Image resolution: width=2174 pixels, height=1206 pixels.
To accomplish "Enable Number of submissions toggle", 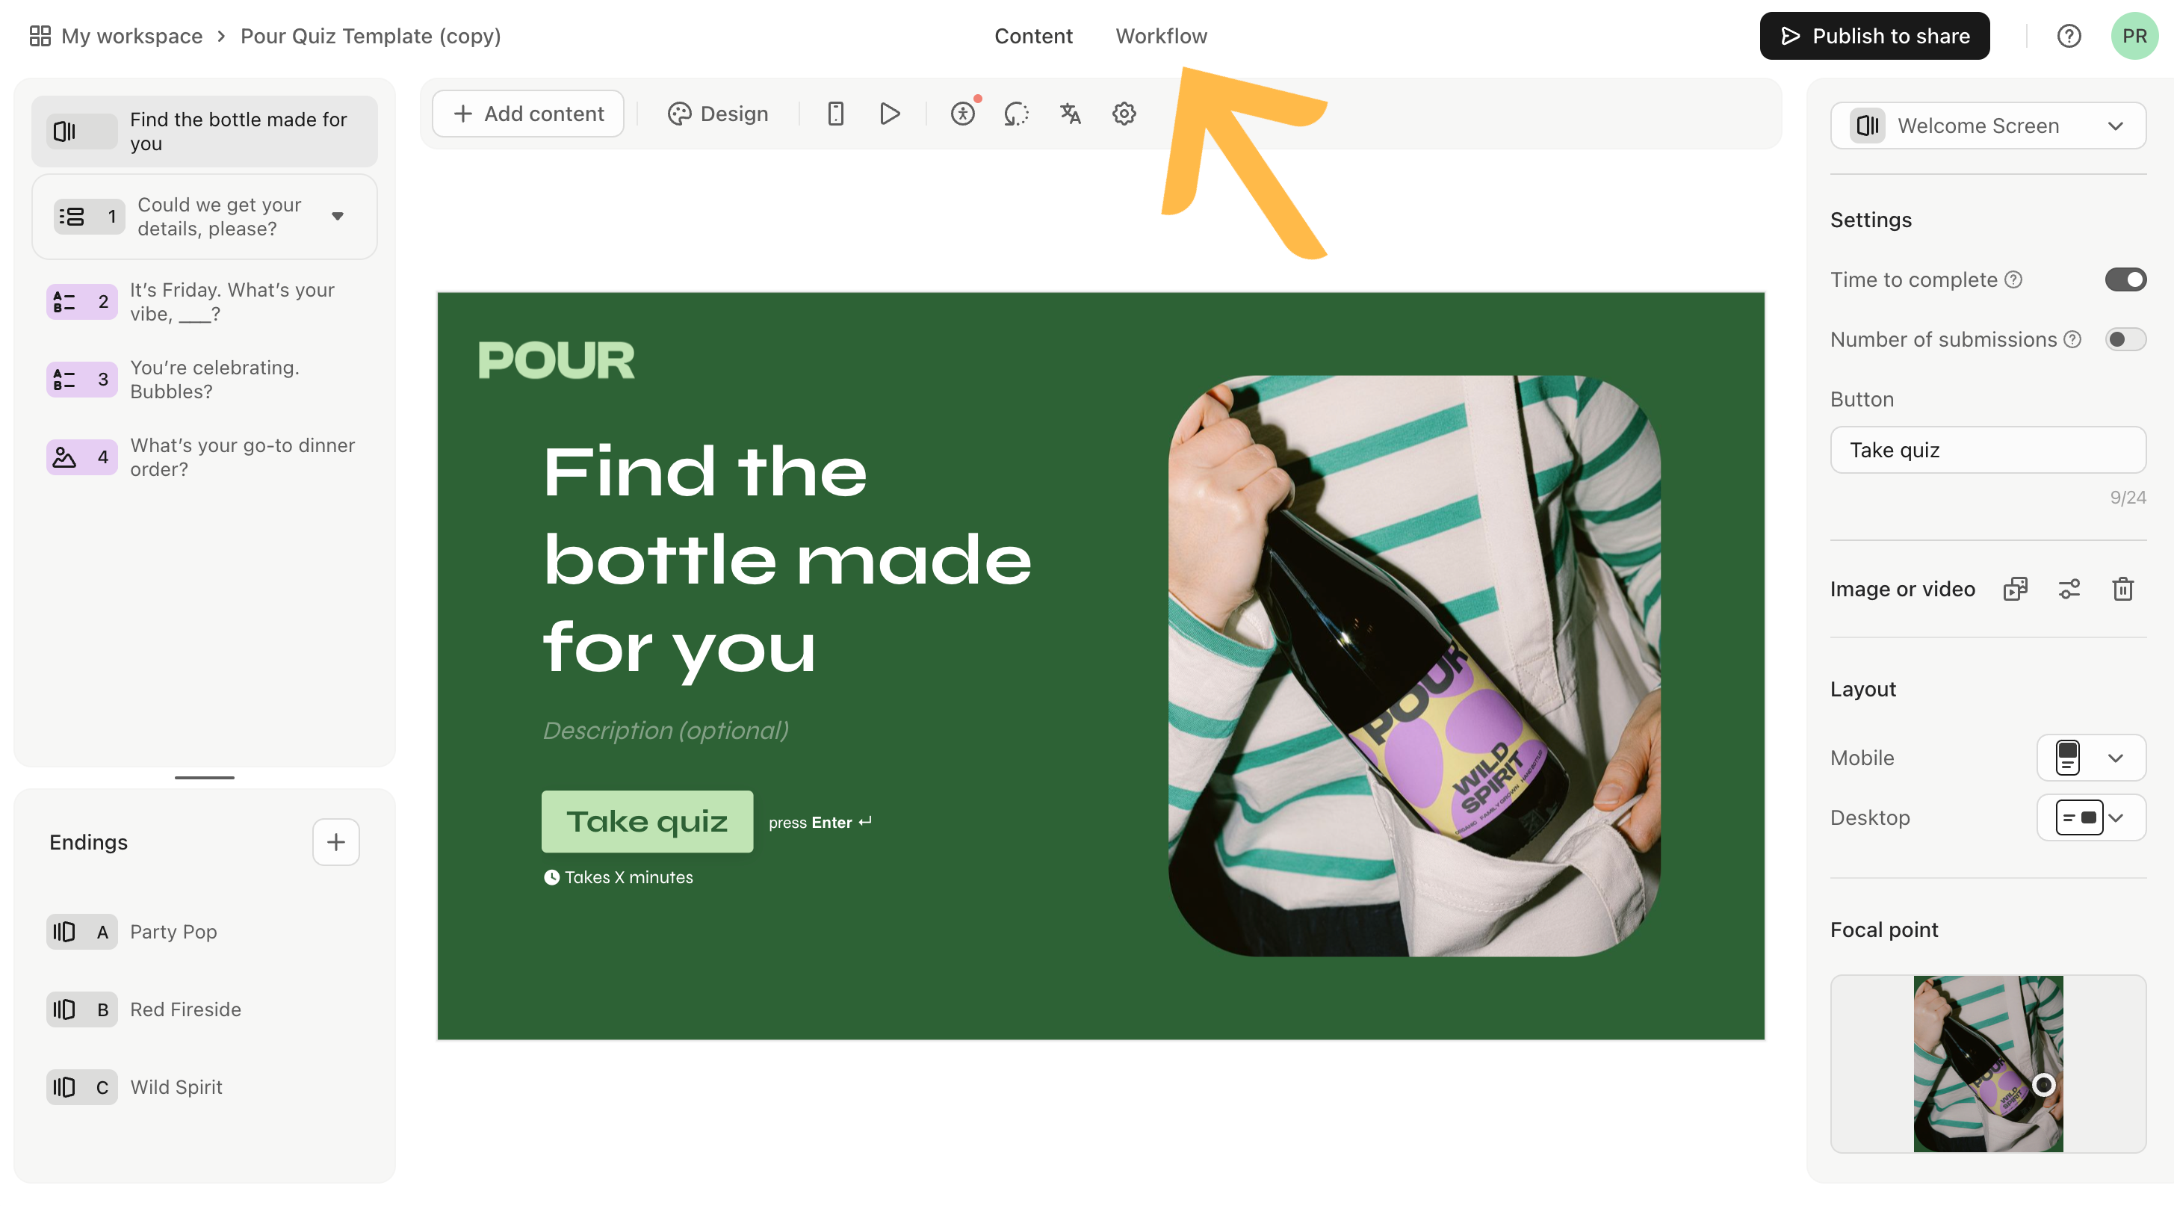I will [x=2125, y=339].
